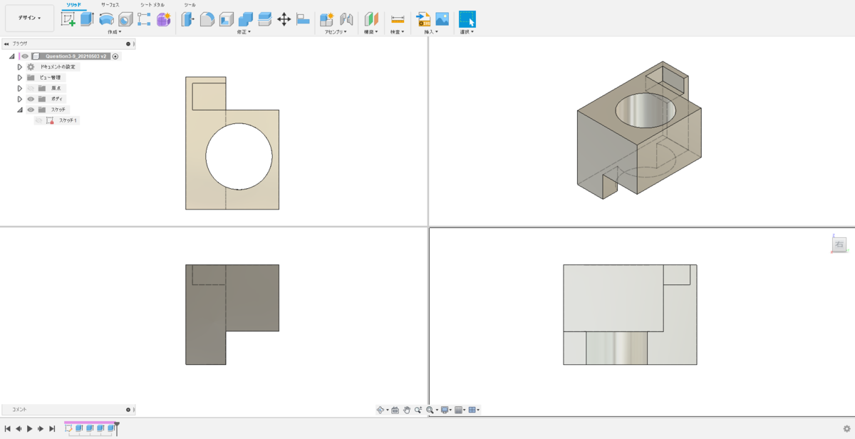The image size is (855, 439).
Task: Select the Shell tool
Action: 227,19
